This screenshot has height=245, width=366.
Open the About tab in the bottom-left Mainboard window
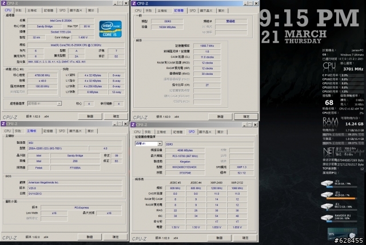point(91,131)
